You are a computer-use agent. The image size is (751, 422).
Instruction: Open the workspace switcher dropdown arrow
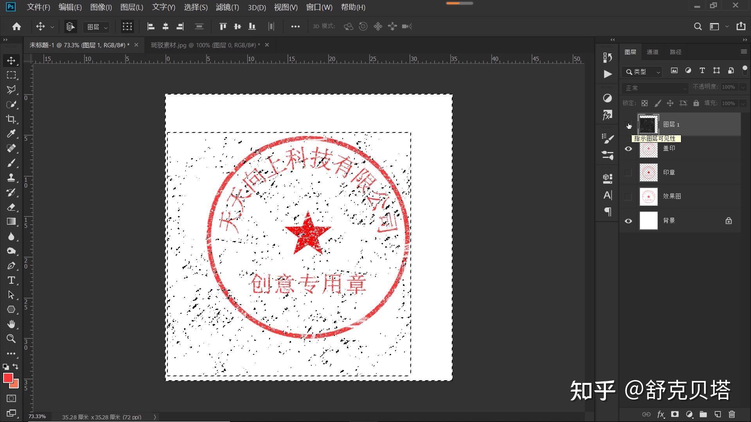(727, 27)
